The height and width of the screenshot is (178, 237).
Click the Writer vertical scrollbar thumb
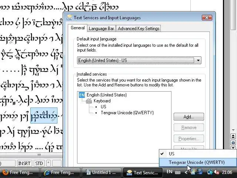(x=233, y=15)
